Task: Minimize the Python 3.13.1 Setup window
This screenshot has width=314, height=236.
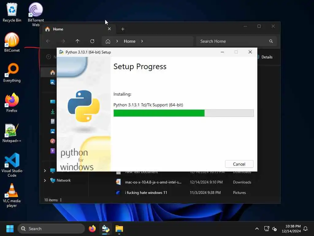Action: point(222,52)
